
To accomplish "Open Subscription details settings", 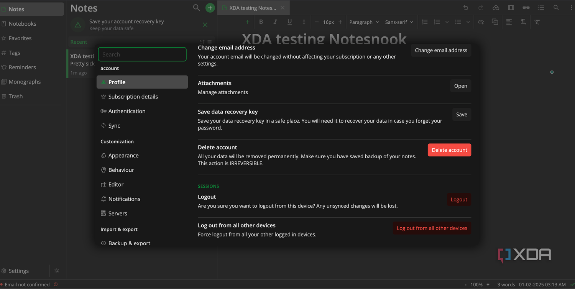I will 142,97.
